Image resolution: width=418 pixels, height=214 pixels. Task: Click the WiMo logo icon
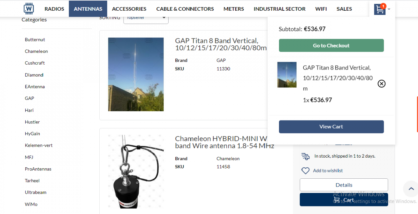point(29,9)
